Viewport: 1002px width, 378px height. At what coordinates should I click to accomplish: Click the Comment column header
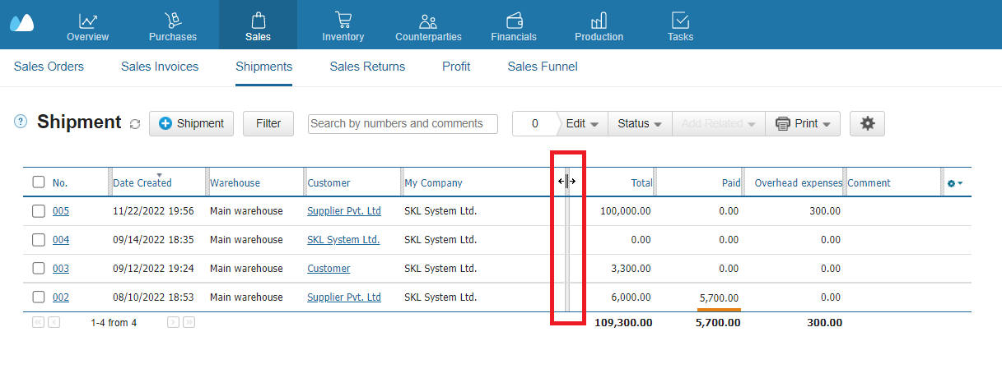pyautogui.click(x=869, y=182)
